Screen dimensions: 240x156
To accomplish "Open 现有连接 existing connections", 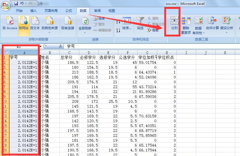I will pyautogui.click(x=67, y=23).
